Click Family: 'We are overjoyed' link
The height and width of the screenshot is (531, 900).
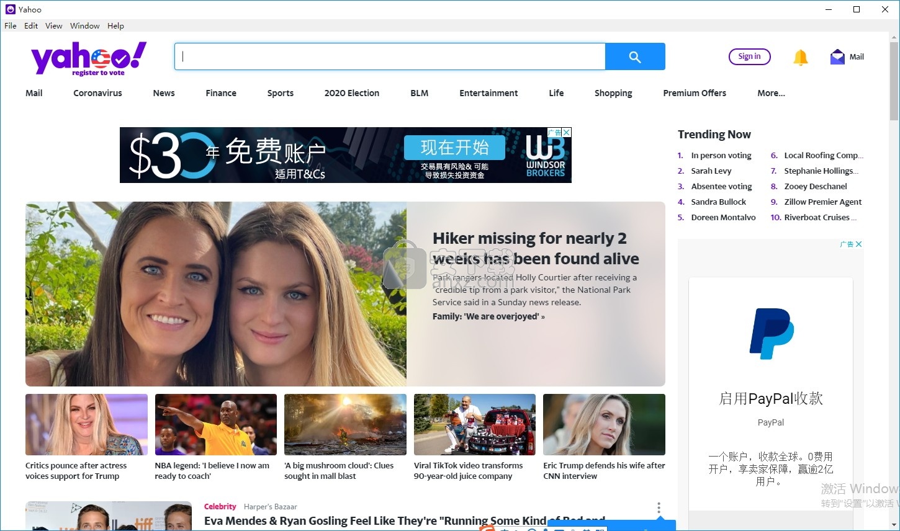pyautogui.click(x=488, y=316)
